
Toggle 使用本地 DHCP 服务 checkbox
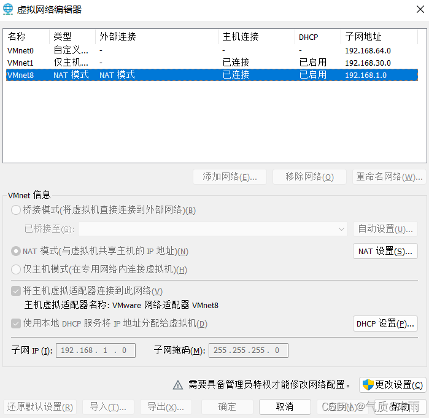pos(16,323)
